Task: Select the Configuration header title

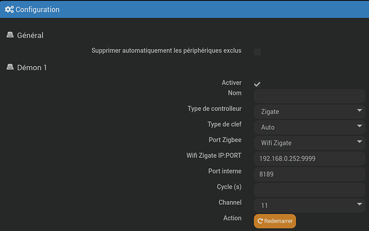Action: click(x=38, y=9)
